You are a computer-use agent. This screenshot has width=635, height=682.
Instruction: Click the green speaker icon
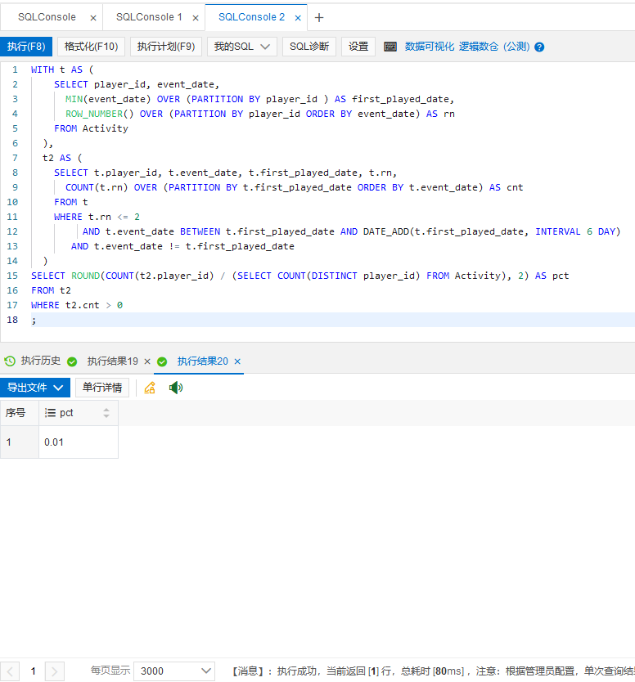tap(176, 388)
